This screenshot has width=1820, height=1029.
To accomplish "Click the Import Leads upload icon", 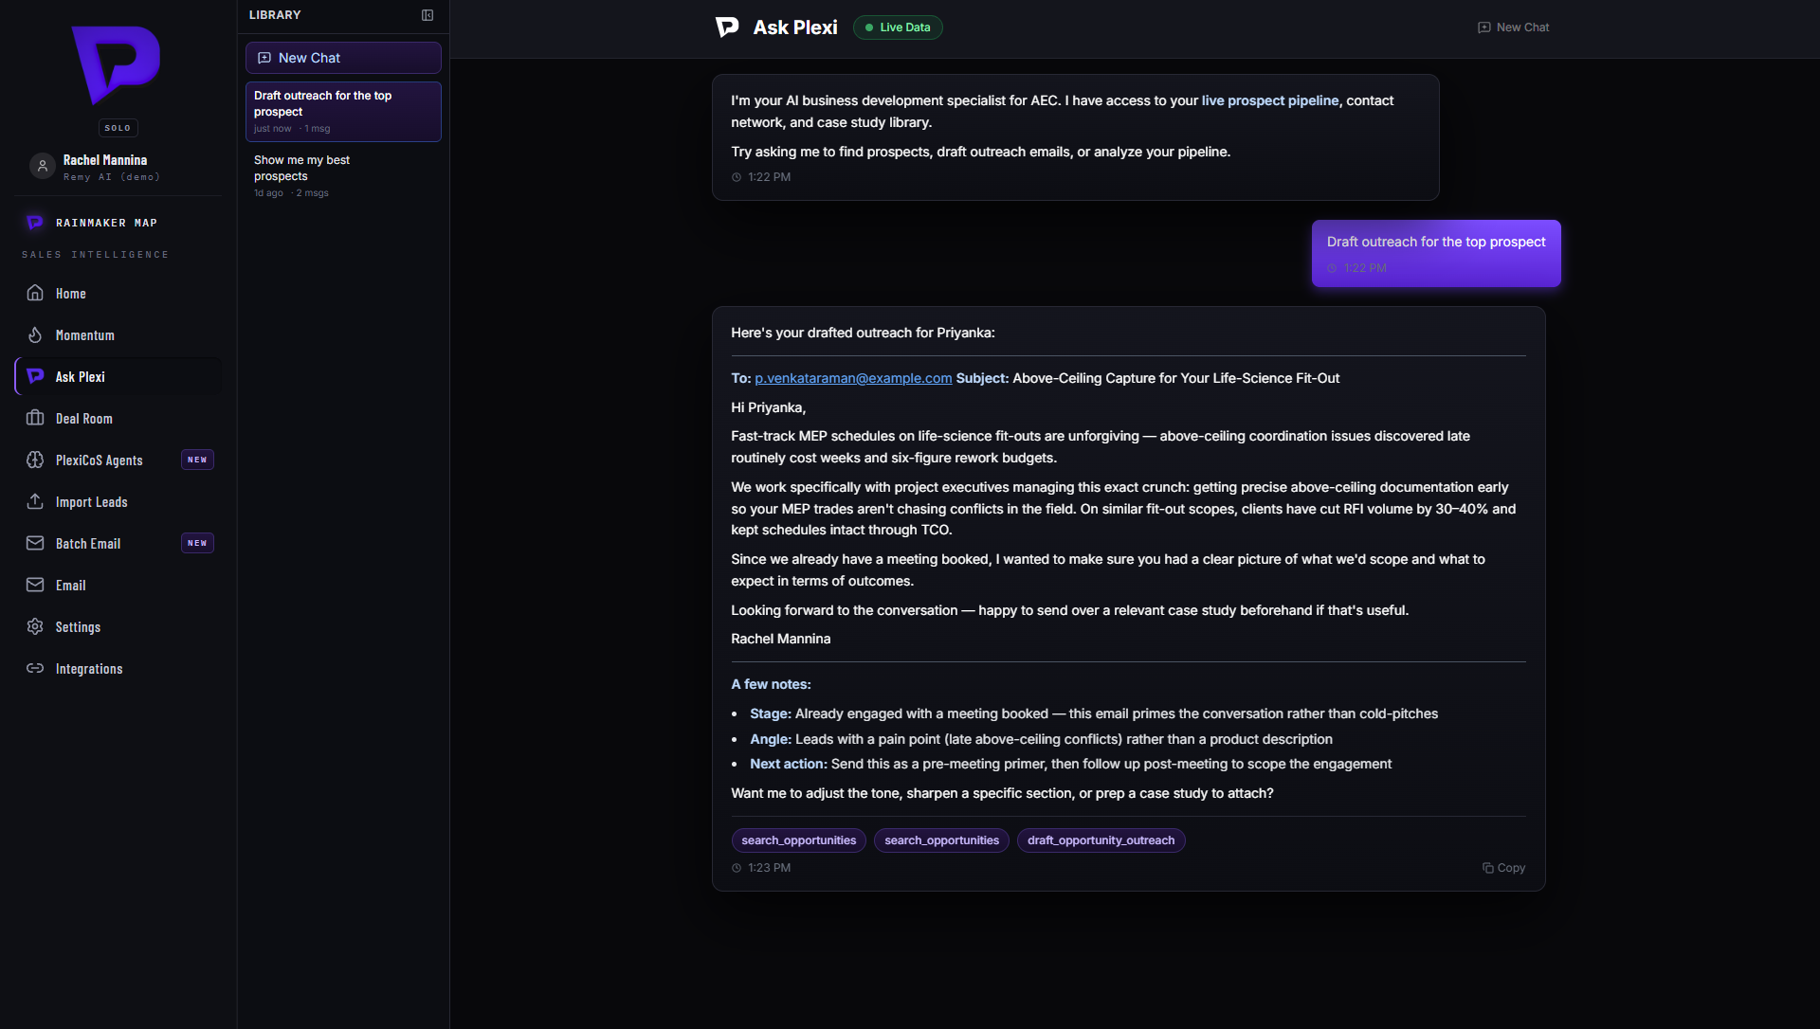I will 35,501.
